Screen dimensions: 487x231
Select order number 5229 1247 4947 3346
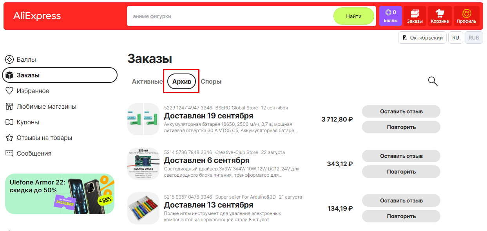coord(188,108)
